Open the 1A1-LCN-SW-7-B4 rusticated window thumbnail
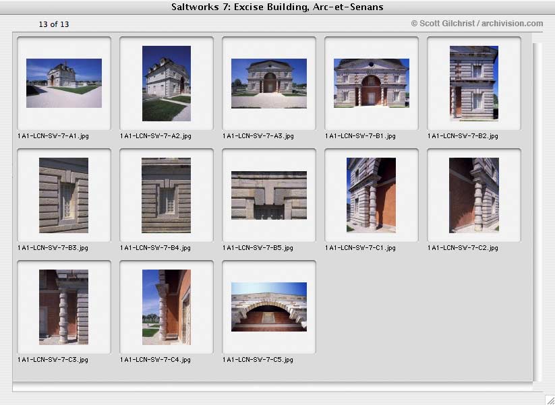 pos(166,195)
